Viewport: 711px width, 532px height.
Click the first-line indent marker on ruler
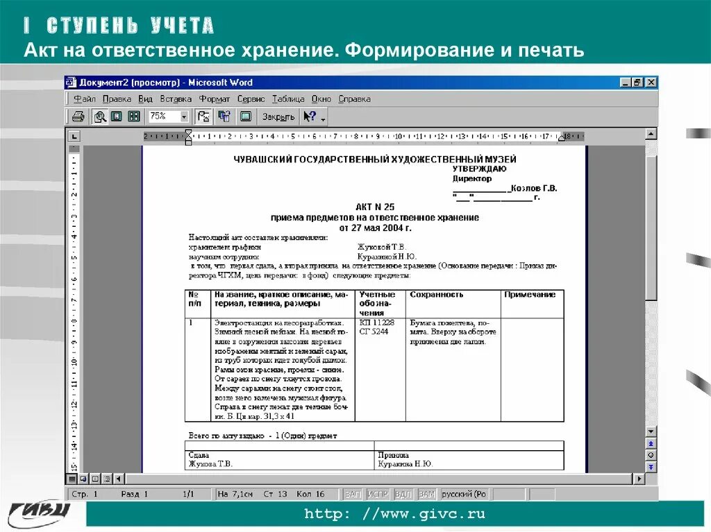[x=188, y=133]
